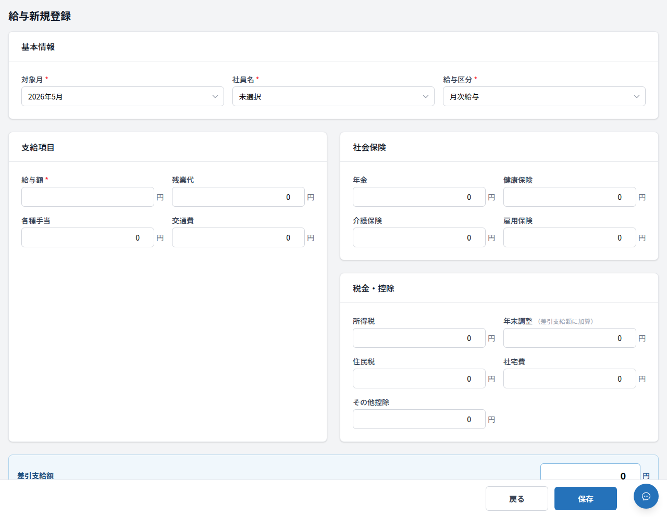Open the 給与区分 dropdown showing 月次給与
The image size is (667, 517).
(x=544, y=96)
